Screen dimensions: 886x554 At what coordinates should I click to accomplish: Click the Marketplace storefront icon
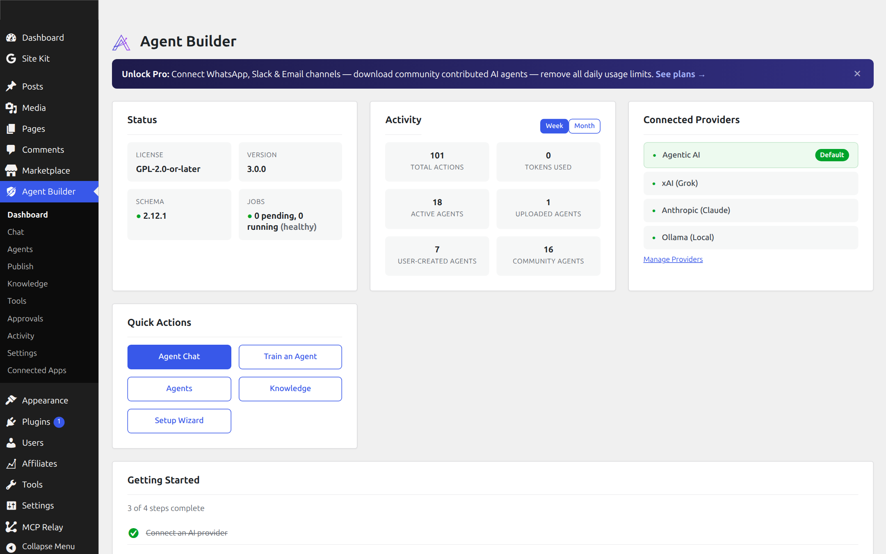coord(11,171)
